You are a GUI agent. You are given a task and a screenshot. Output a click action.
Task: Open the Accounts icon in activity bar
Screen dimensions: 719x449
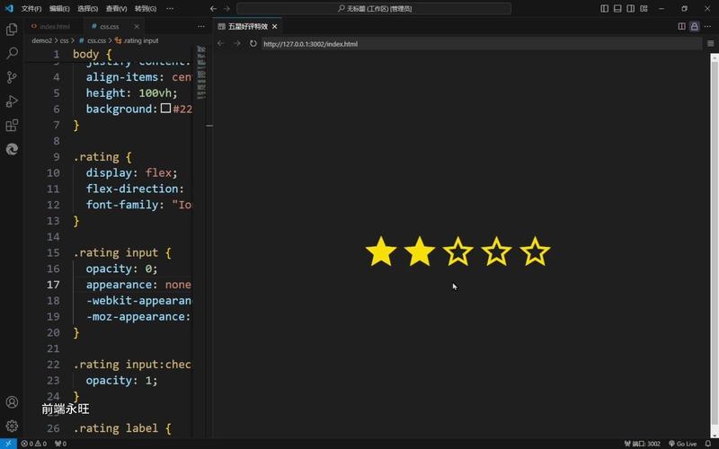[12, 402]
